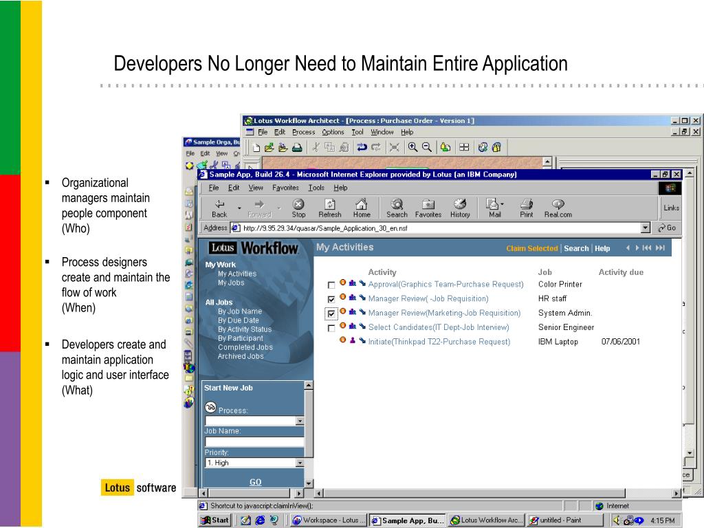
Task: Click the main horizontal scrollbar in IE window
Action: pyautogui.click(x=474, y=493)
